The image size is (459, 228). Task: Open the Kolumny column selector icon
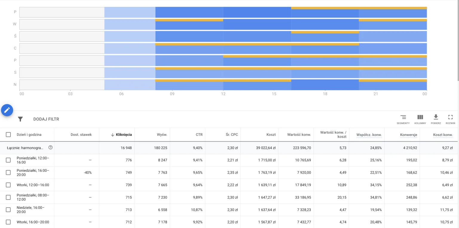(420, 117)
